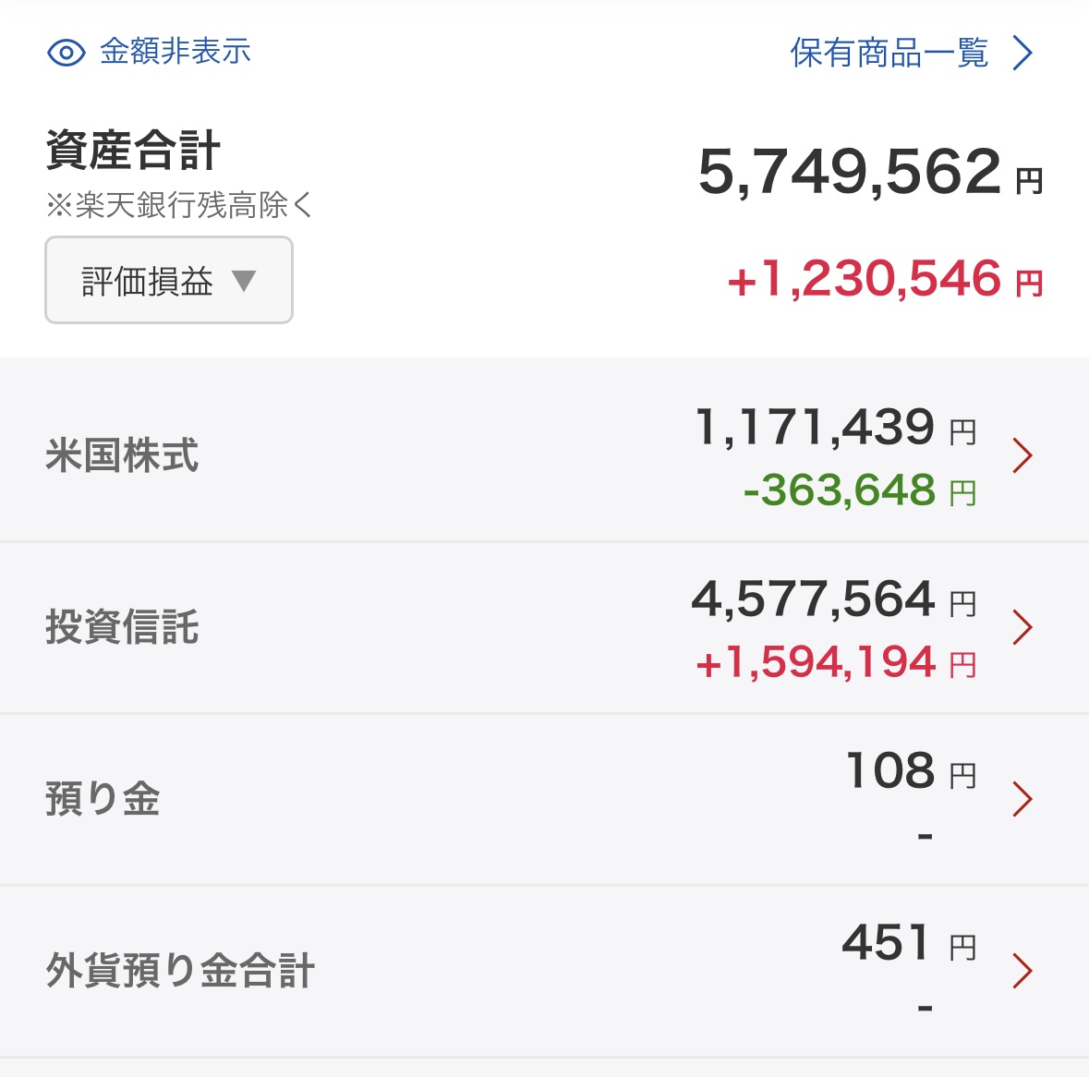1089x1077 pixels.
Task: Click red chevron on 投資信託 row
Action: (x=1022, y=627)
